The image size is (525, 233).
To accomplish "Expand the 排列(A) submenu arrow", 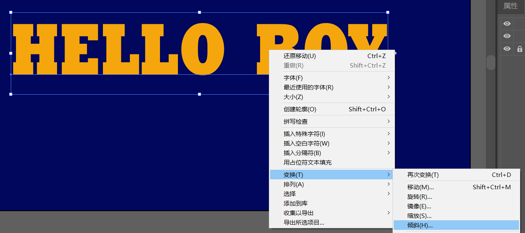I will tap(388, 184).
